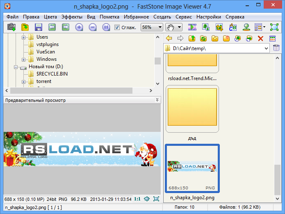The width and height of the screenshot is (285, 214).
Task: Expand the Users folder node
Action: (x=23, y=37)
